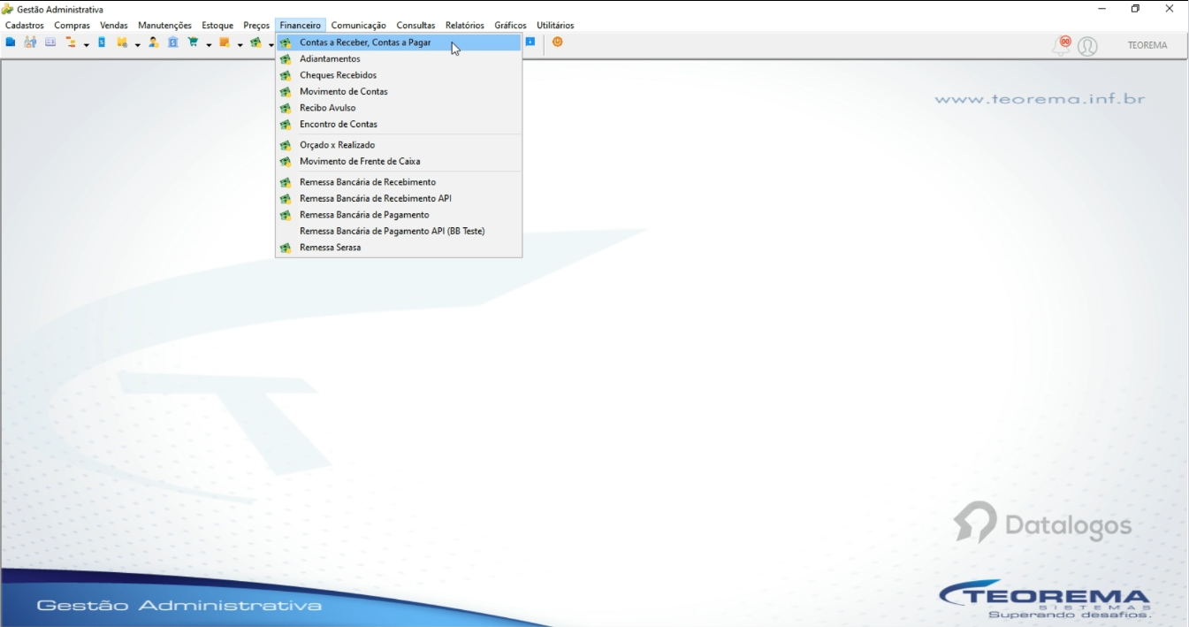This screenshot has height=627, width=1189.
Task: Select Contas a Receber, Contas a Pagar
Action: 399,42
